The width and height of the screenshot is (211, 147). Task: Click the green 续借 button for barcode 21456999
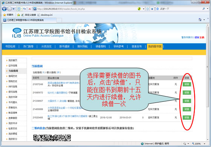[x=187, y=109]
